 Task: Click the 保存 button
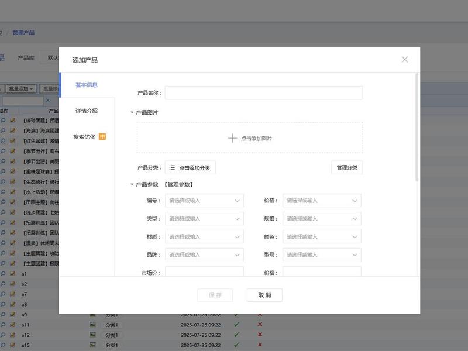[x=215, y=295]
